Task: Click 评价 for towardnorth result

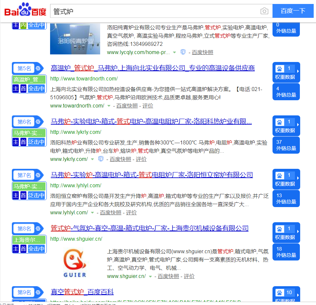Action: pos(148,106)
